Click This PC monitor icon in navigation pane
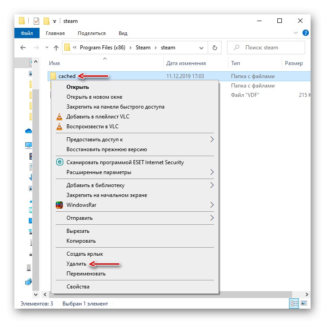The height and width of the screenshot is (323, 325). 28,145
